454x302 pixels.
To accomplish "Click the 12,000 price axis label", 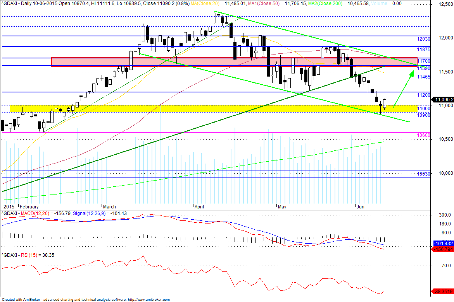I will pyautogui.click(x=445, y=38).
